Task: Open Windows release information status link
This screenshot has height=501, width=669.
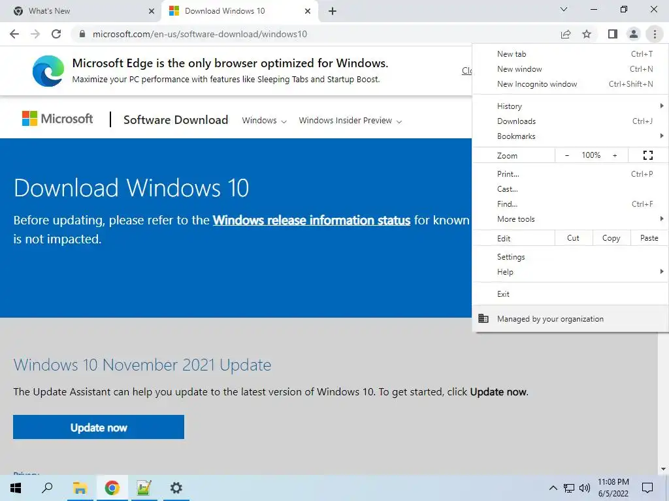Action: (312, 220)
